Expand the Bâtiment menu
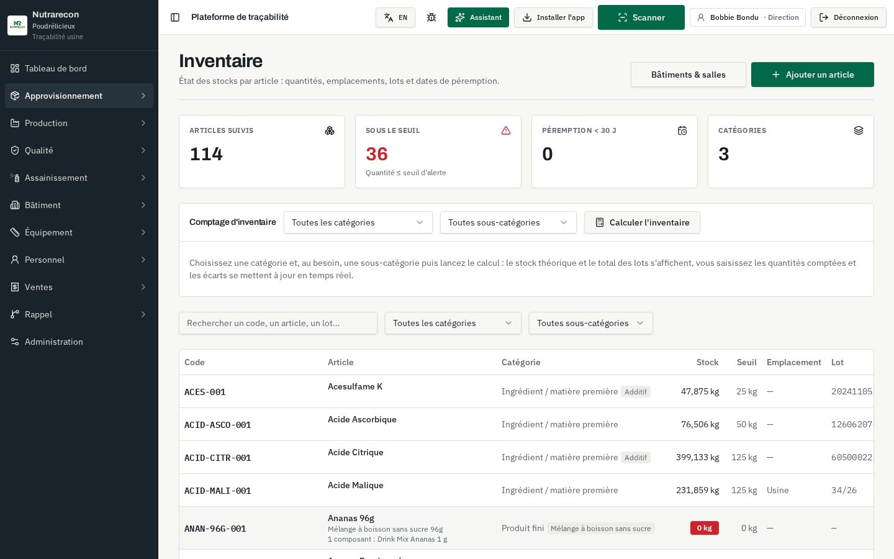The height and width of the screenshot is (559, 894). [79, 205]
